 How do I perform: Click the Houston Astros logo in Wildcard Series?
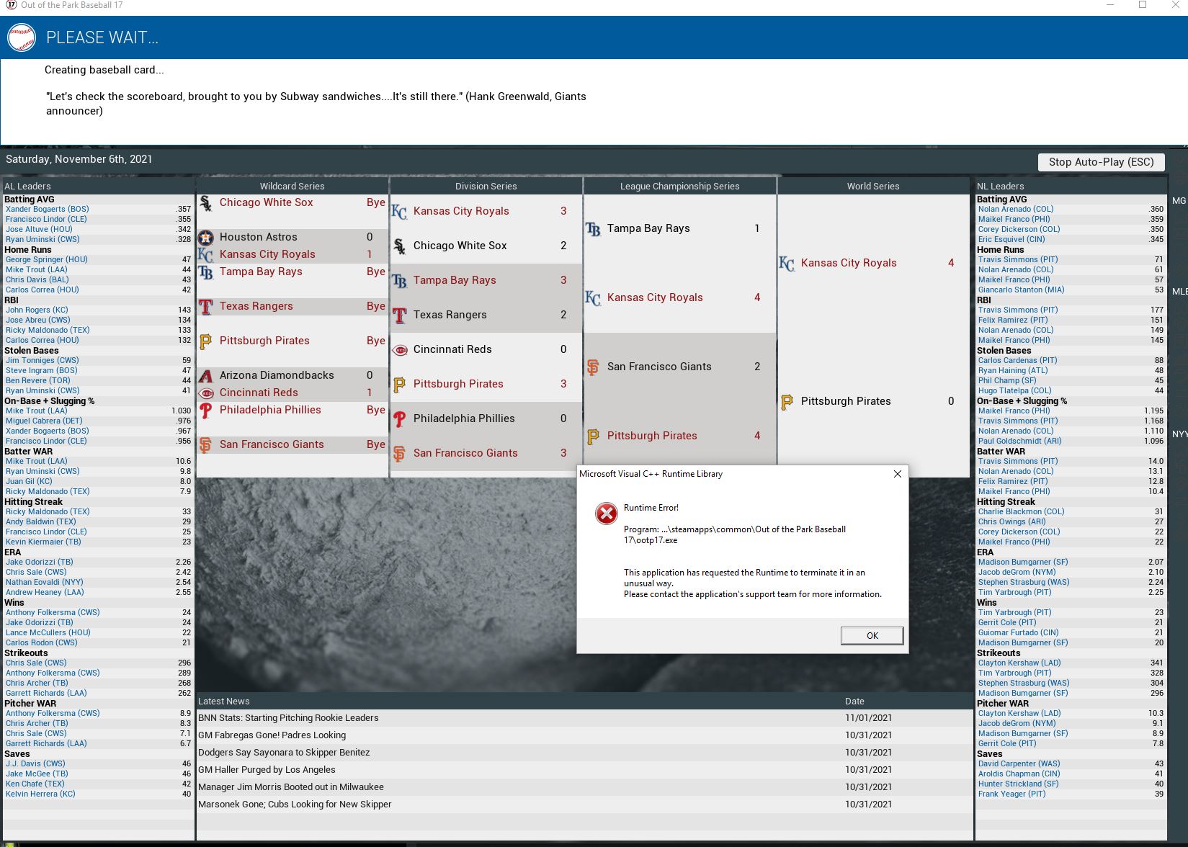click(x=206, y=237)
